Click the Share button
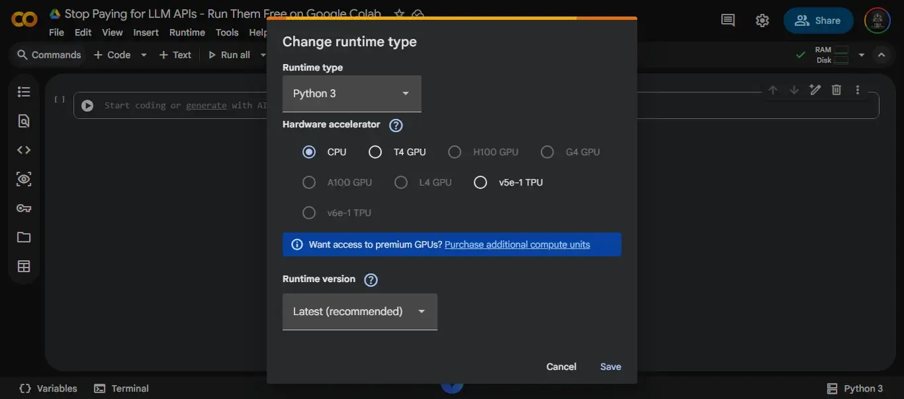 click(x=818, y=20)
